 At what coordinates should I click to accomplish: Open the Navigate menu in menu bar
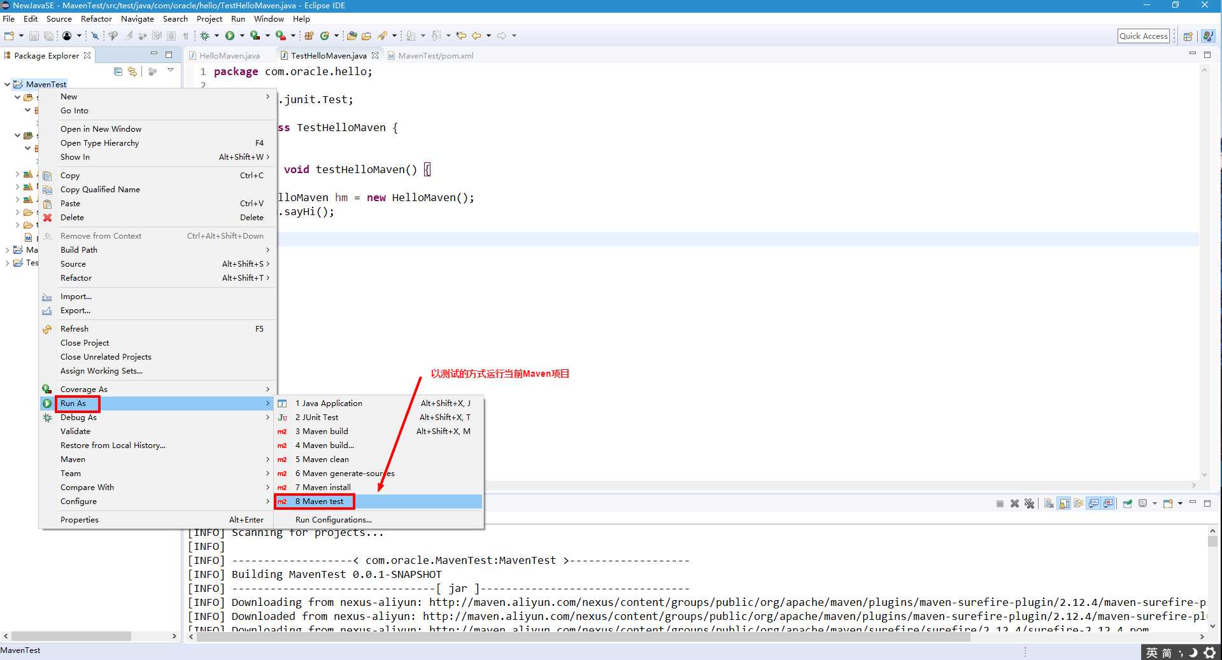(138, 19)
